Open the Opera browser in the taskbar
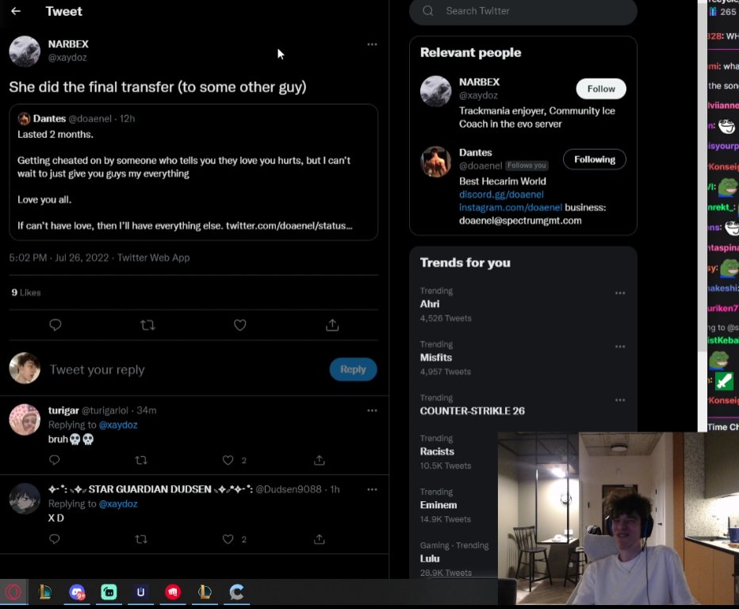The width and height of the screenshot is (739, 609). point(13,592)
